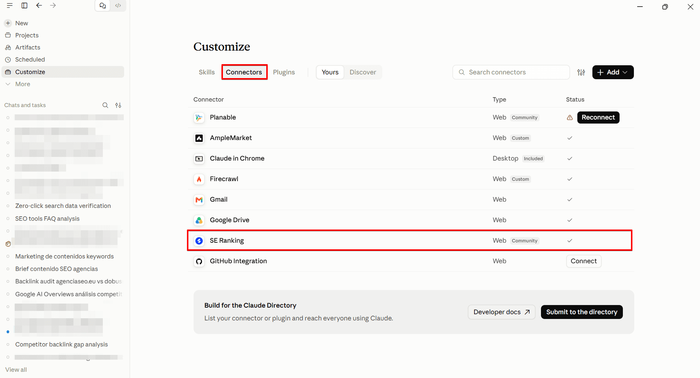Open the hamburger menu icon
Screen dimensions: 700x378
[10, 5]
